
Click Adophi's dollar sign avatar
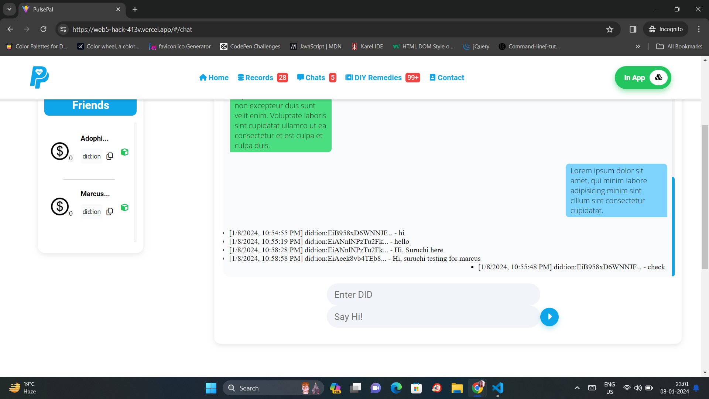click(x=60, y=151)
